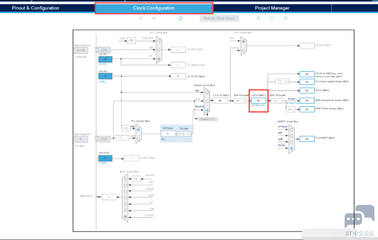Click the fit-to-screen icon
378x240 pixels.
pyautogui.click(x=272, y=18)
